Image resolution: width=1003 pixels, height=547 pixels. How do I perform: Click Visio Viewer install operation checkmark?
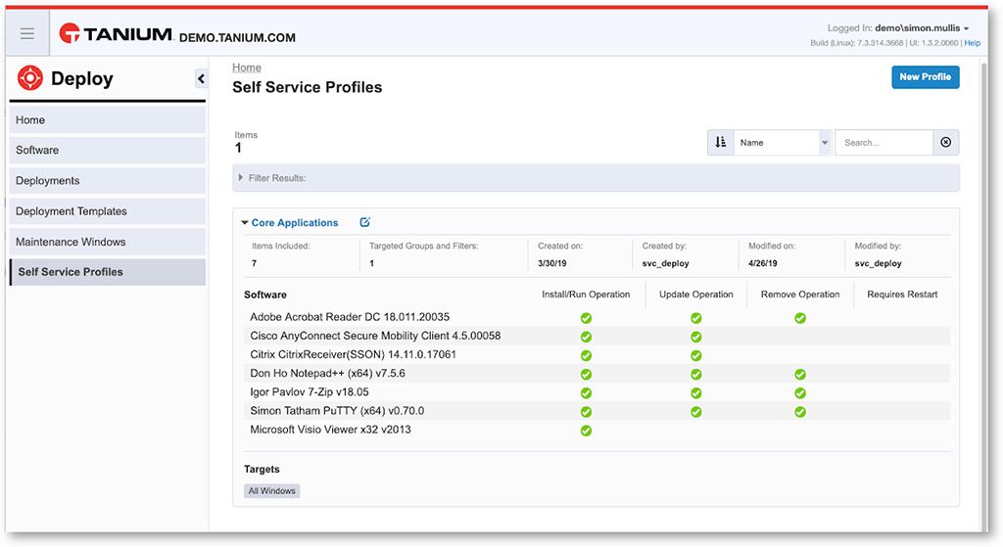coord(586,431)
